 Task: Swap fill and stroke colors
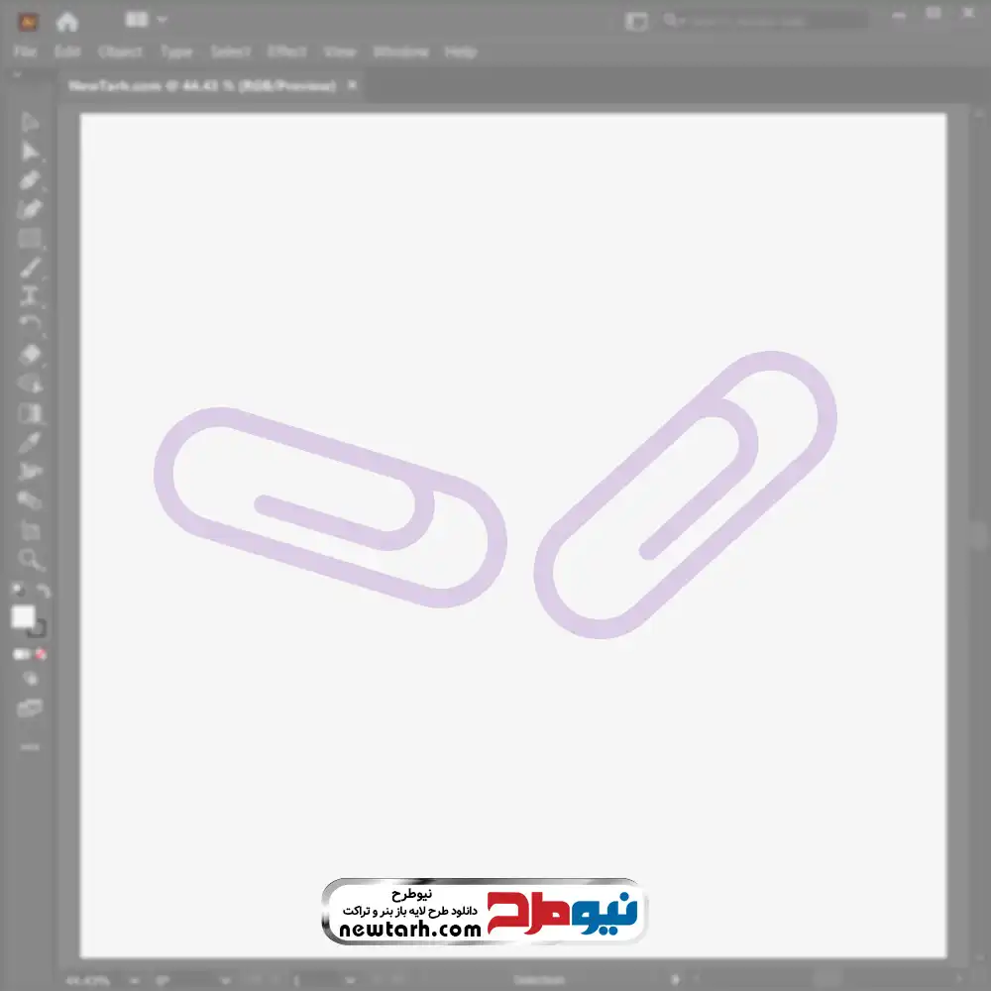pyautogui.click(x=43, y=592)
